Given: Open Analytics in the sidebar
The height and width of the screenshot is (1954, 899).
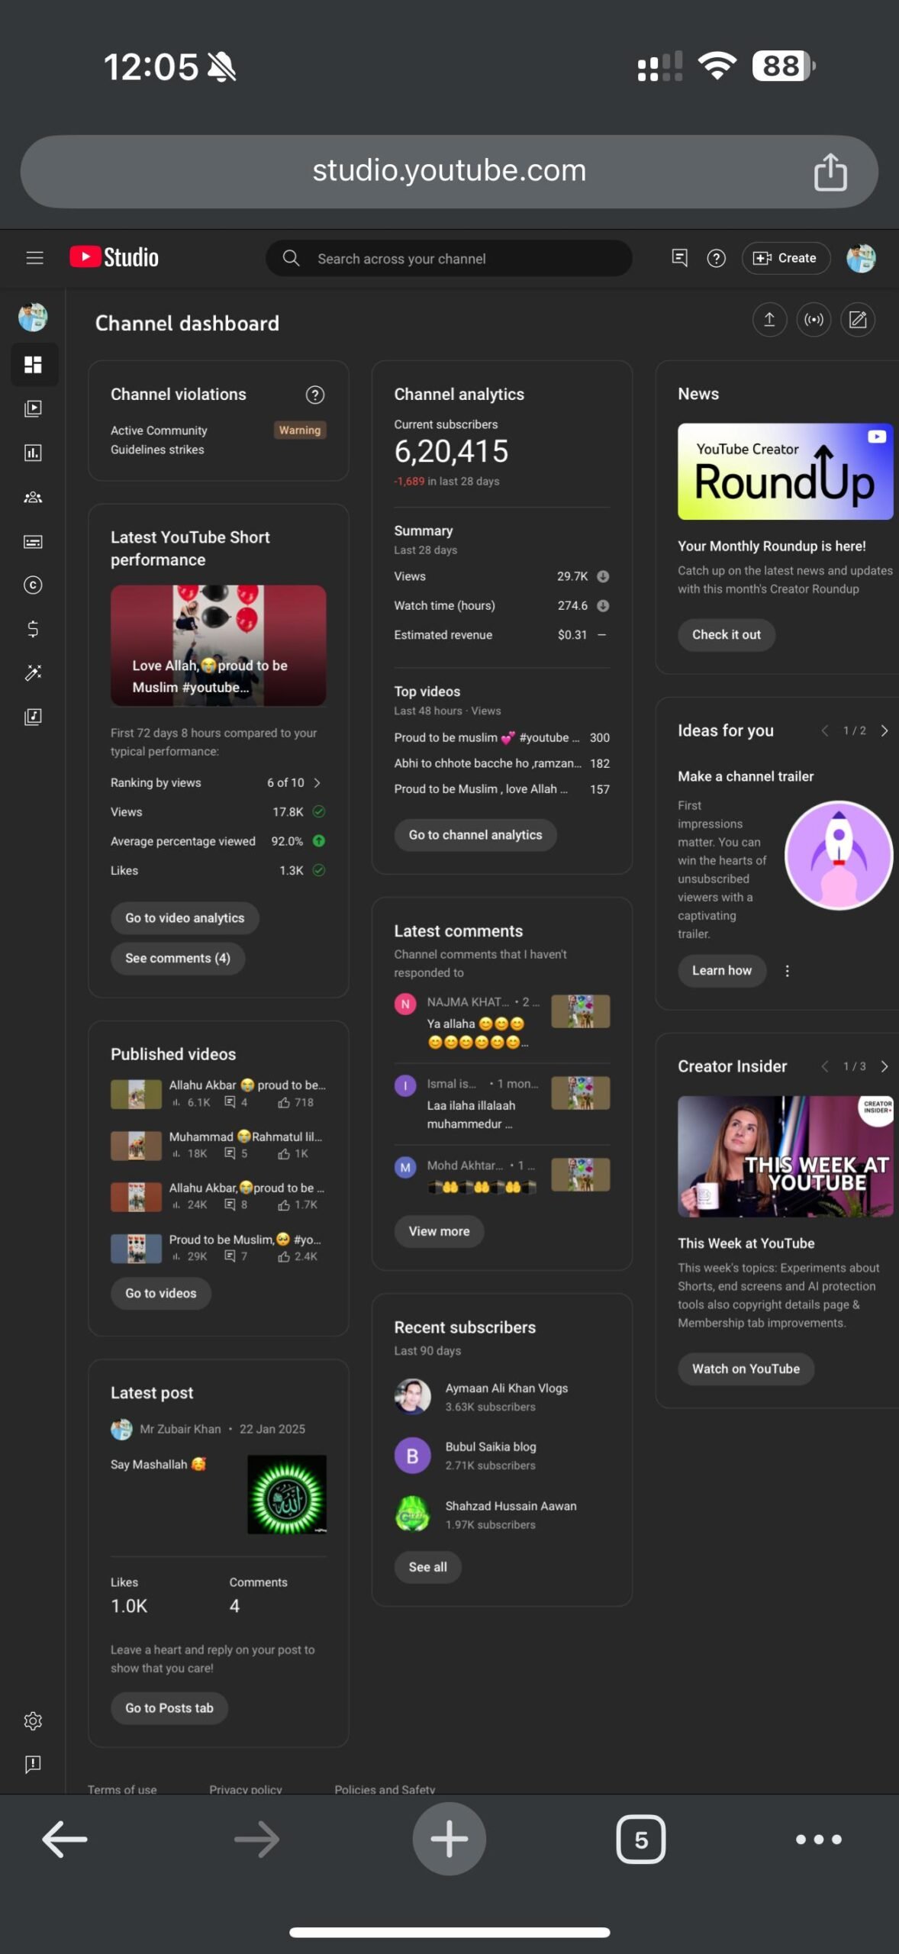Looking at the screenshot, I should (x=33, y=453).
